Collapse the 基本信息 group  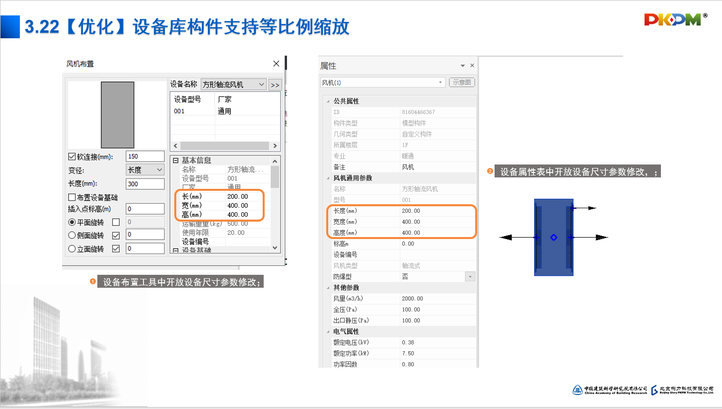click(175, 160)
